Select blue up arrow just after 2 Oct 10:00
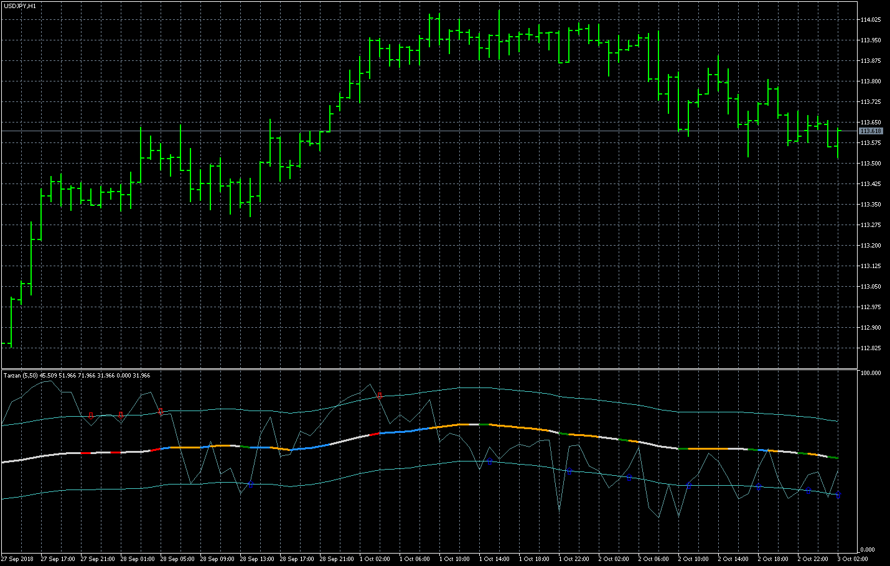Viewport: 890px width, 566px height. click(688, 485)
